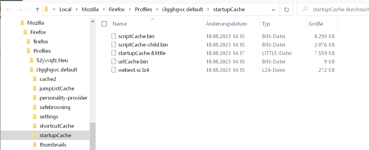This screenshot has height=150, width=369.
Task: Click the scriptCache.bin file icon
Action: pyautogui.click(x=114, y=36)
